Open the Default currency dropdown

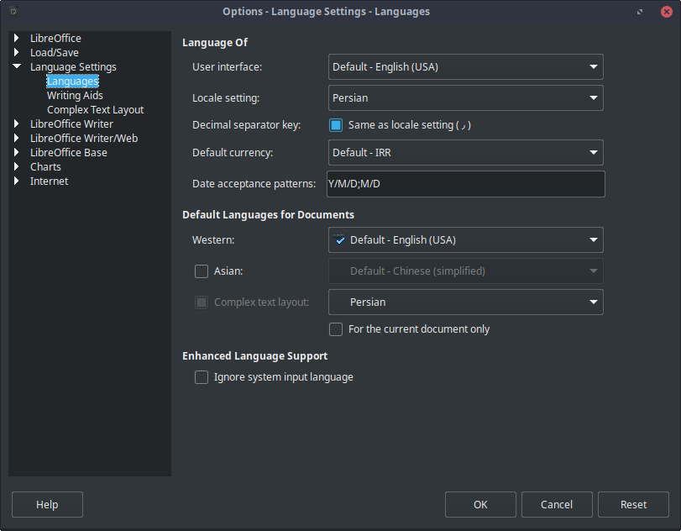click(x=465, y=153)
